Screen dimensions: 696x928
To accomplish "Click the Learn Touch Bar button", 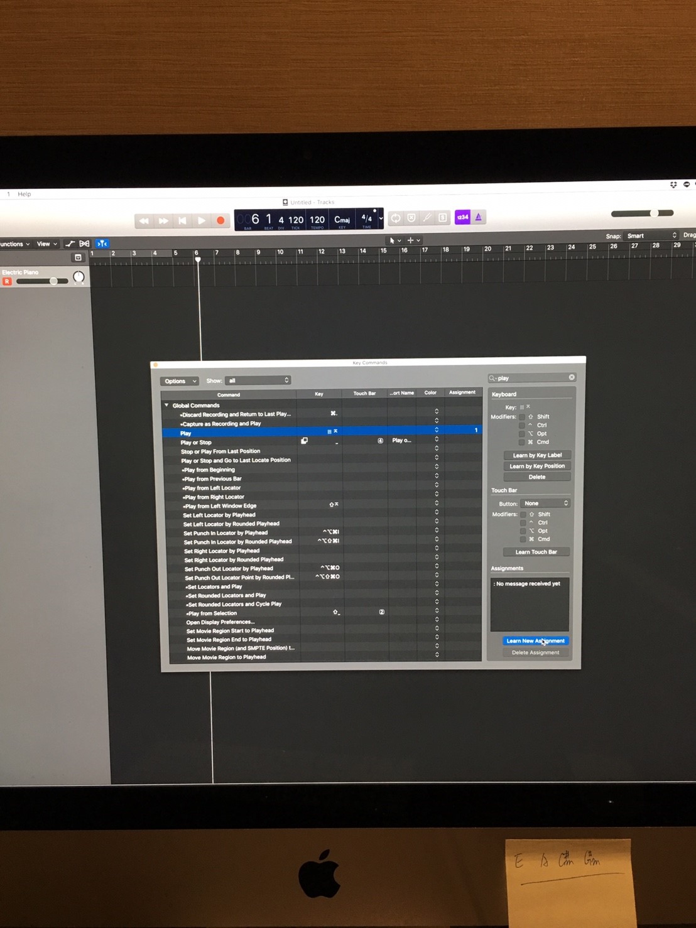I will coord(536,552).
